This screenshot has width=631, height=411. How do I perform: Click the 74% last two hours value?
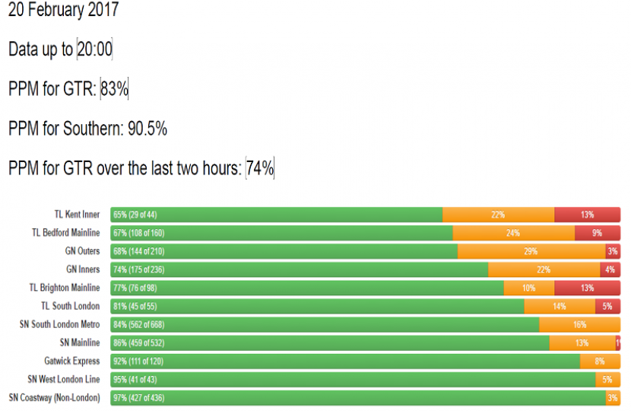point(259,168)
